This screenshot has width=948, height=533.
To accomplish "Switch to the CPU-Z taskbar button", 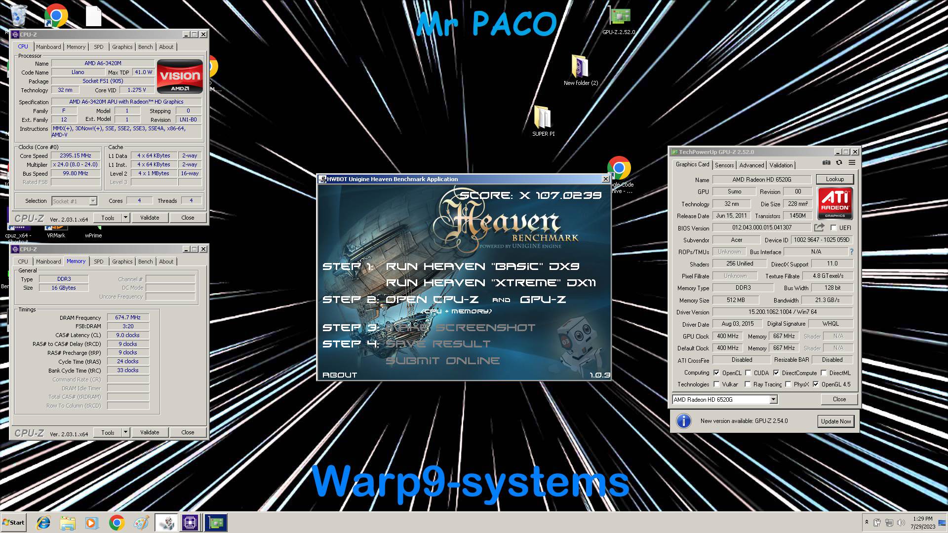I will [x=191, y=523].
